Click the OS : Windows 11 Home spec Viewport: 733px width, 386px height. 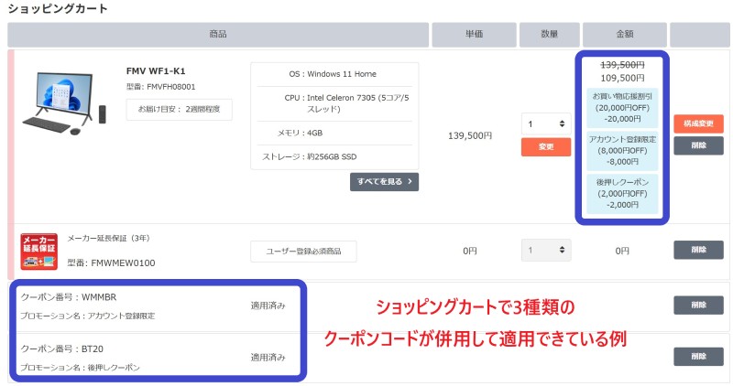tap(333, 74)
